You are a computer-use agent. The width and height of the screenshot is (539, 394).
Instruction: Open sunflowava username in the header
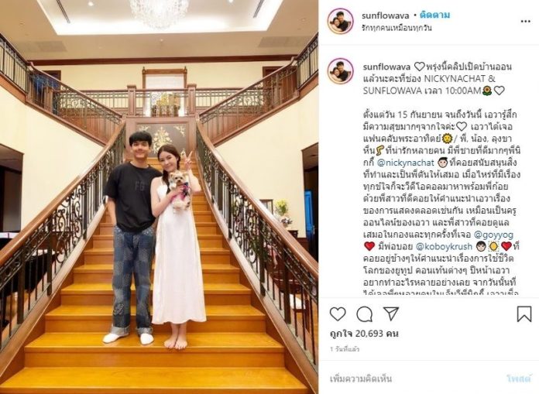pos(386,15)
